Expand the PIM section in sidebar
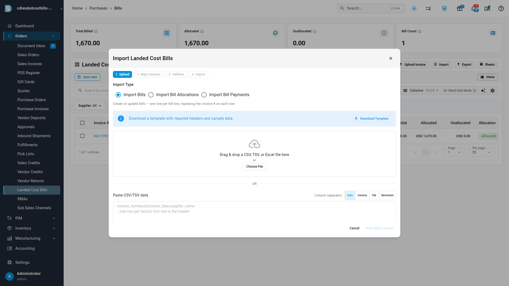This screenshot has height=286, width=509. tap(32, 218)
